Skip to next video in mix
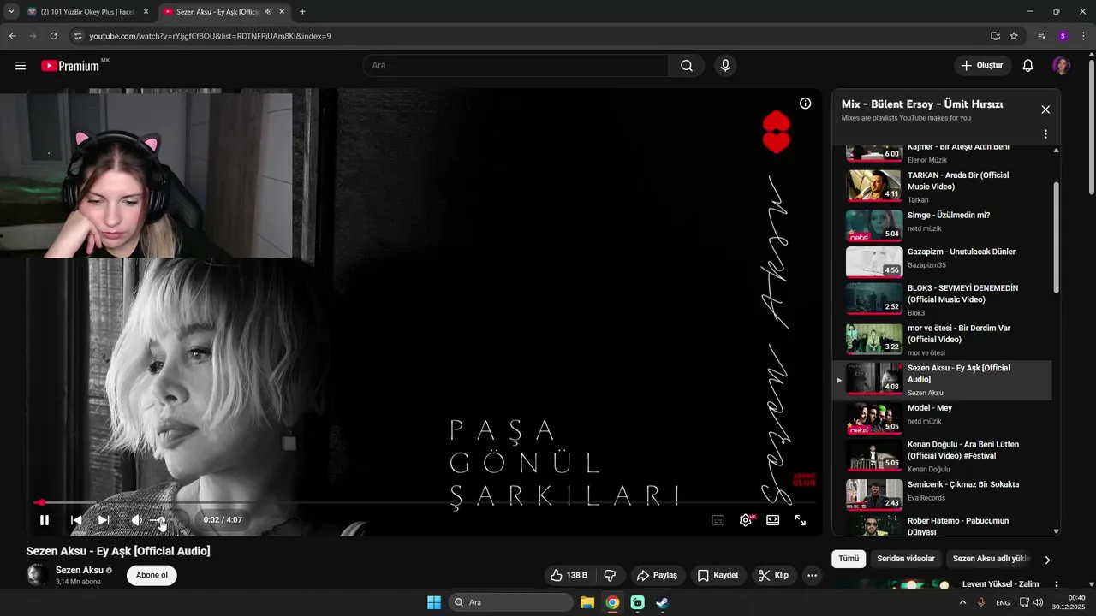Image resolution: width=1096 pixels, height=616 pixels. tap(104, 520)
